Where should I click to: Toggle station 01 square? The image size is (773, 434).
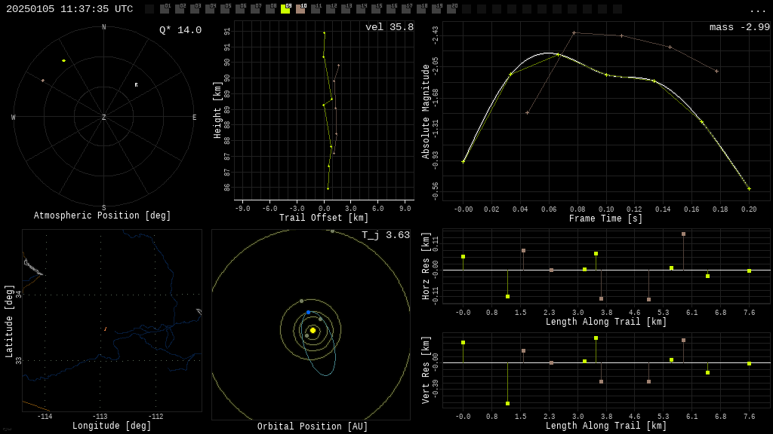click(x=164, y=9)
